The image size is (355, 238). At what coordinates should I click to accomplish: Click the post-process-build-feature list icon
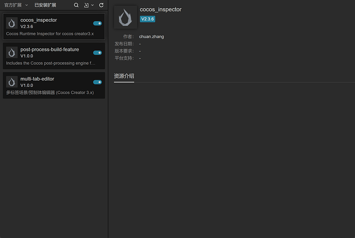click(12, 52)
